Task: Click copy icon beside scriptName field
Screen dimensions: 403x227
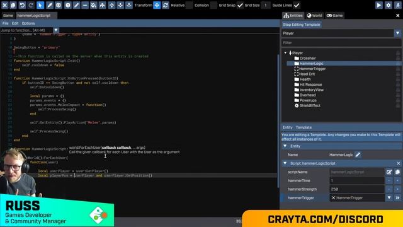Action: tap(397, 172)
